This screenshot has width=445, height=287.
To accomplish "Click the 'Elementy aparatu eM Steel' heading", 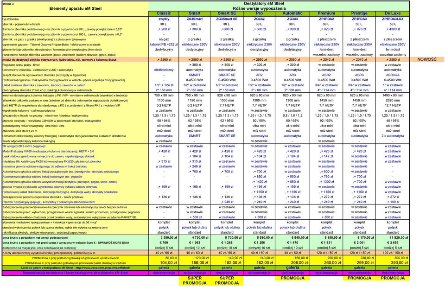I will coord(75,8).
